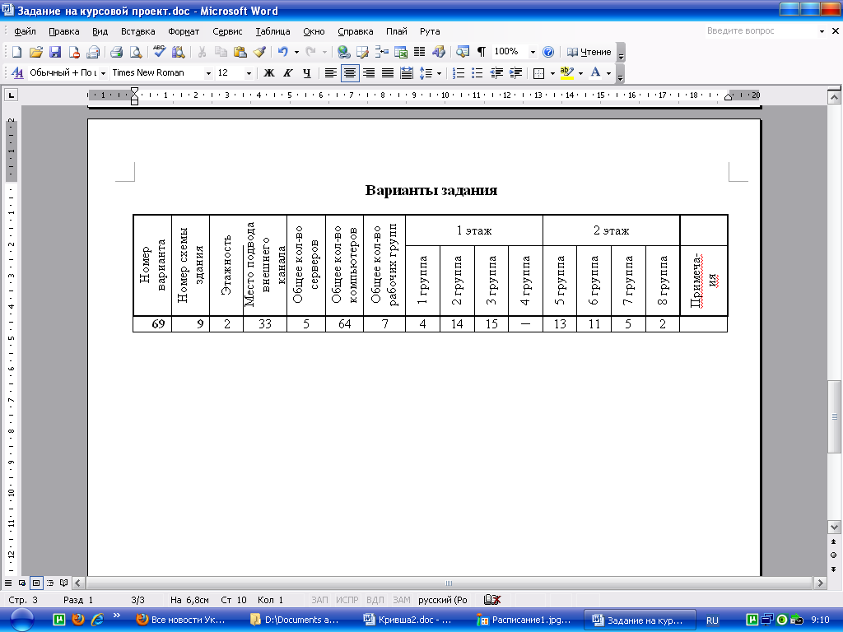The width and height of the screenshot is (843, 632).
Task: Expand the line spacing dropdown arrow
Action: point(440,73)
